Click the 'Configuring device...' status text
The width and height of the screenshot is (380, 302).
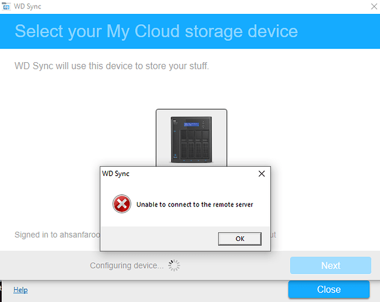pyautogui.click(x=126, y=266)
